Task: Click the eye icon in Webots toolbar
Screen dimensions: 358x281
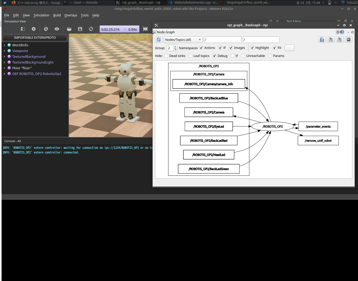Action: [x=57, y=29]
